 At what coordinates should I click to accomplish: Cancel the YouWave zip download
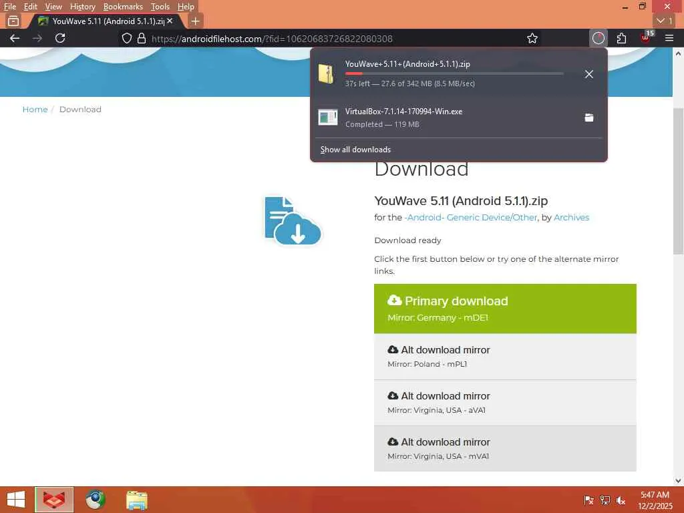(589, 74)
